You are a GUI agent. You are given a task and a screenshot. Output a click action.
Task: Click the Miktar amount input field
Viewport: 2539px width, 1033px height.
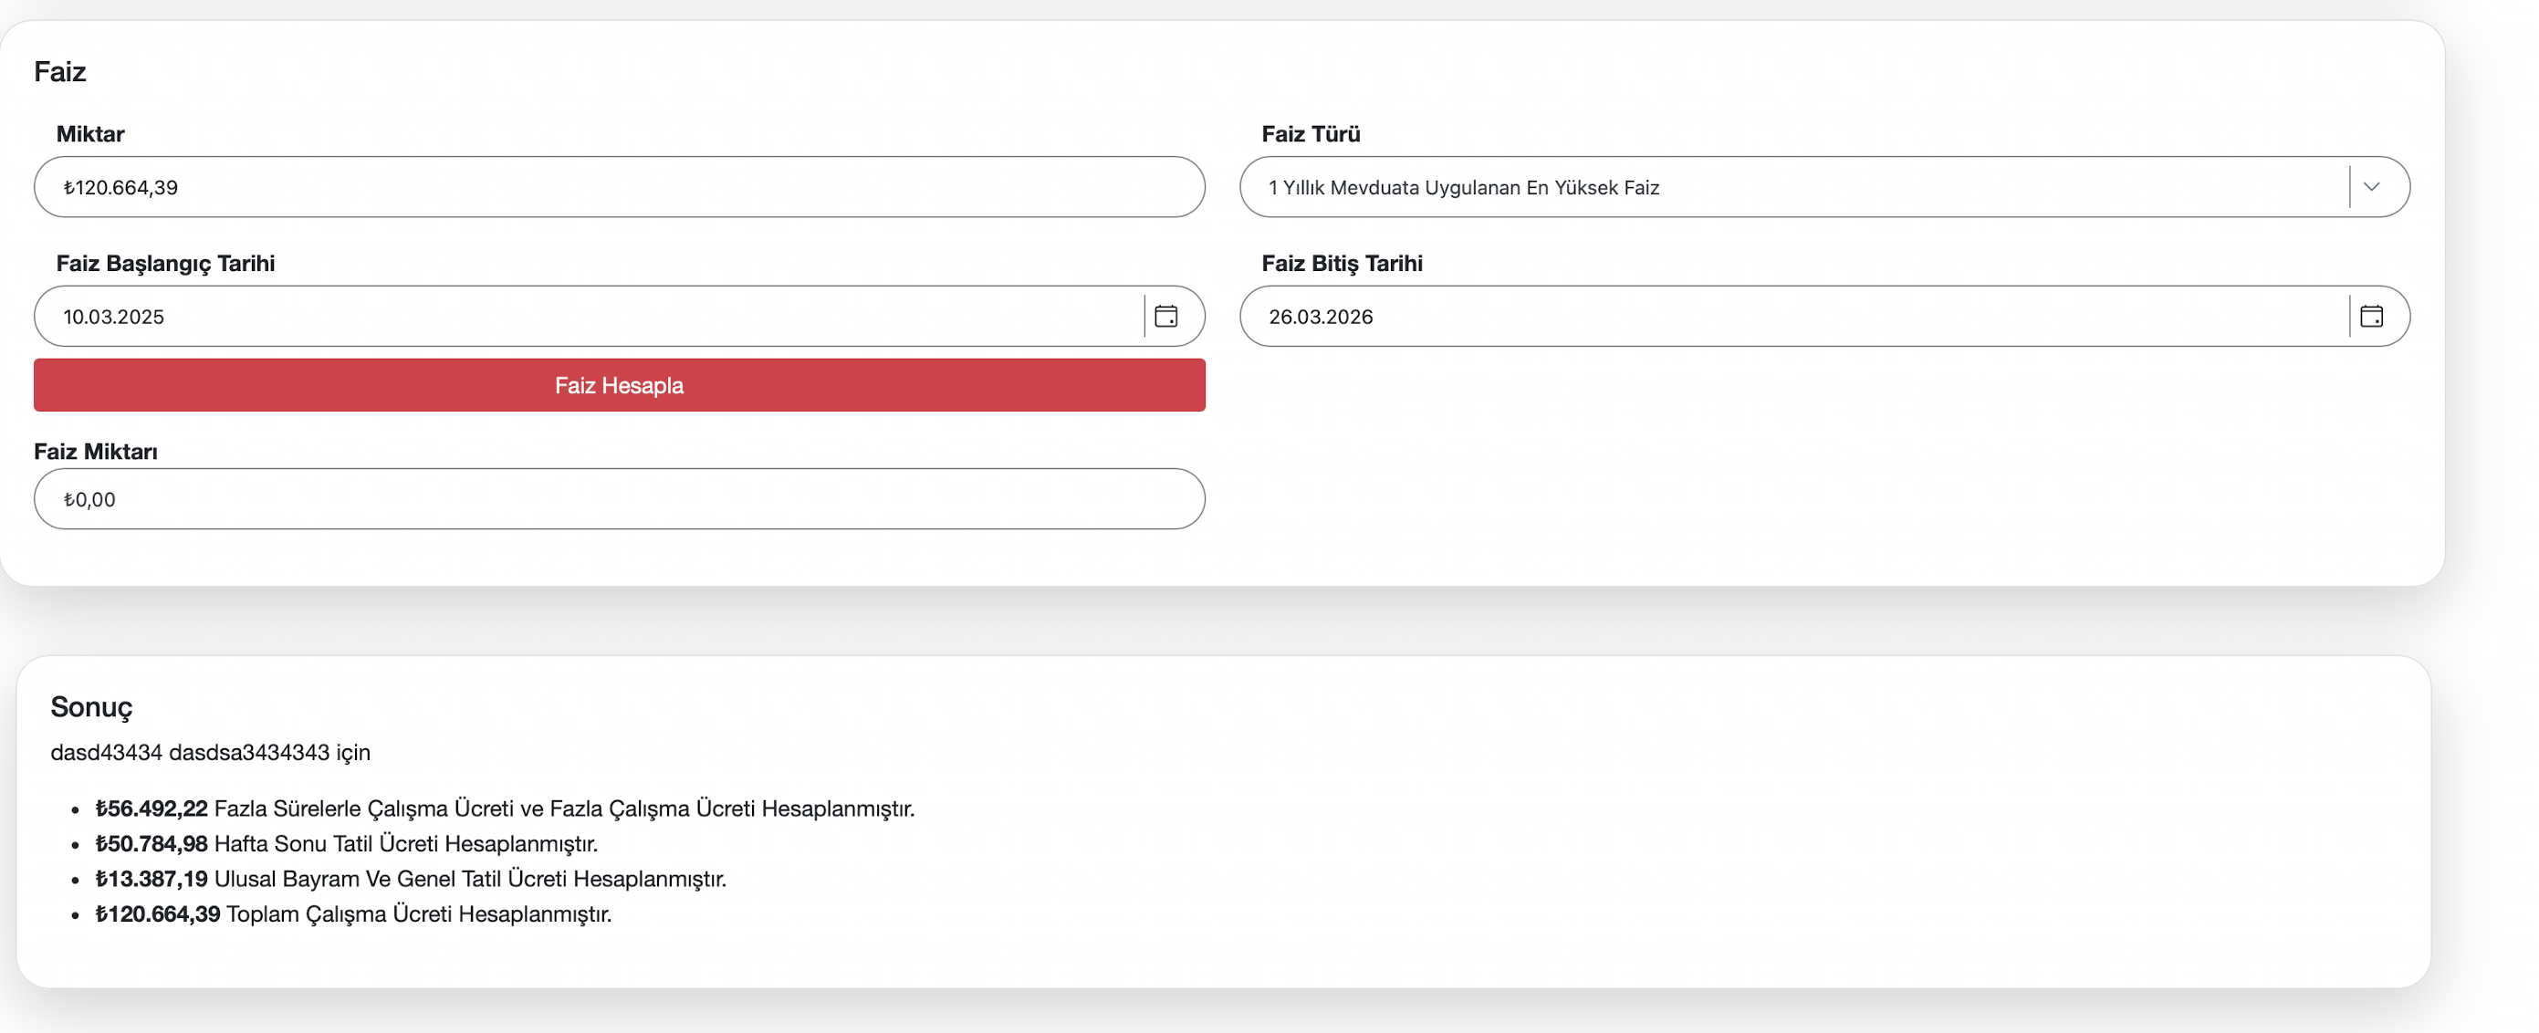tap(619, 187)
